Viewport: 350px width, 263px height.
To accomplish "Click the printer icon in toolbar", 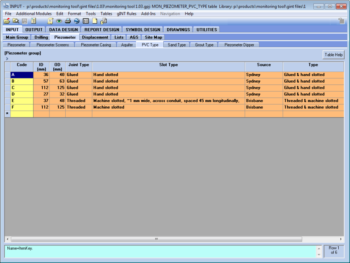I will (x=68, y=21).
